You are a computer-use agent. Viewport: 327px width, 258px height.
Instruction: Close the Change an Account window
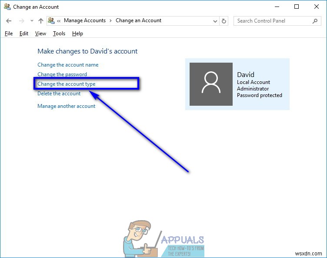click(317, 7)
